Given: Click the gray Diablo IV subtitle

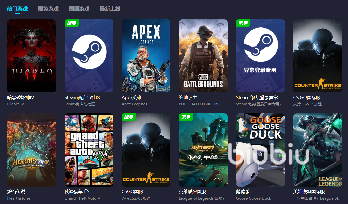Looking at the screenshot, I should click(15, 104).
